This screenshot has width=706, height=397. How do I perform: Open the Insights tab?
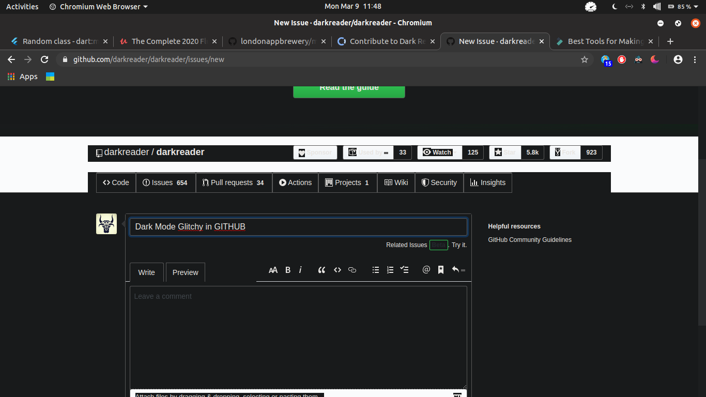pos(488,182)
